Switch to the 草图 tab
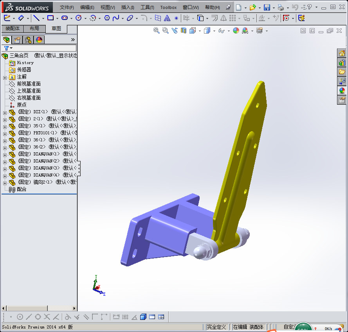348x332 pixels. coord(56,29)
